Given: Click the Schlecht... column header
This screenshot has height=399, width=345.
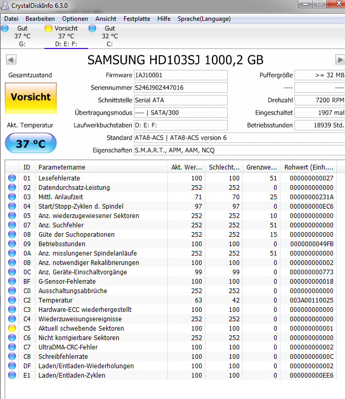Looking at the screenshot, I should (x=224, y=167).
